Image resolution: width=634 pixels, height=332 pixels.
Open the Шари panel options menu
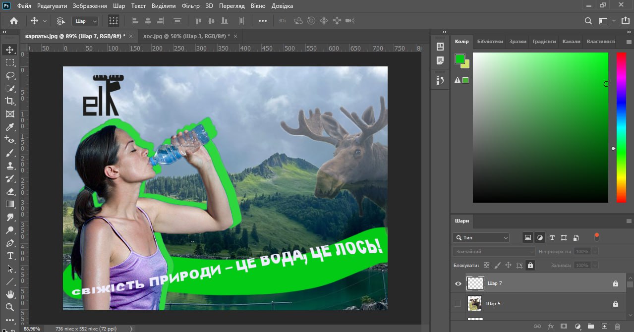coord(629,221)
